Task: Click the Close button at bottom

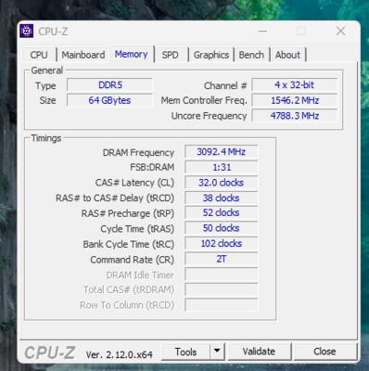Action: click(324, 352)
